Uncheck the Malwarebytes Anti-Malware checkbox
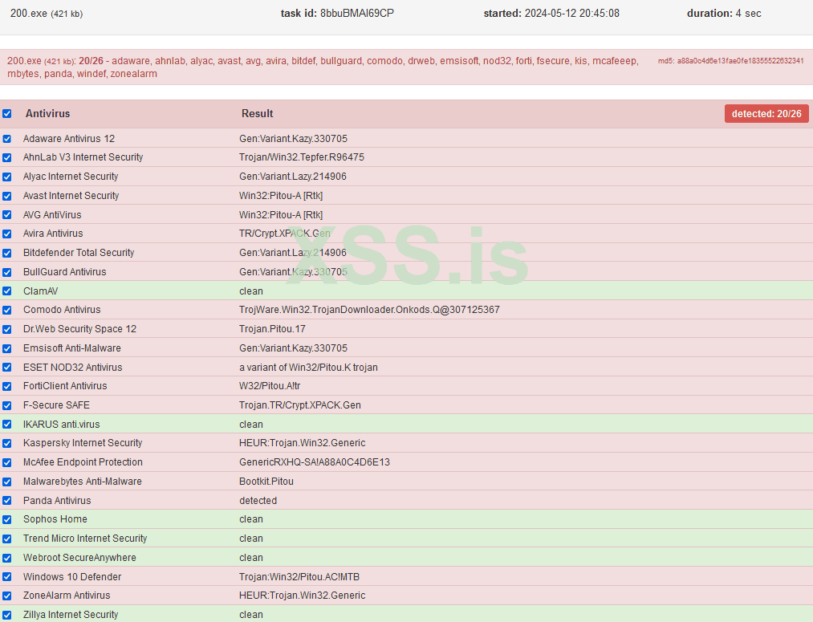This screenshot has width=813, height=622. pyautogui.click(x=6, y=482)
